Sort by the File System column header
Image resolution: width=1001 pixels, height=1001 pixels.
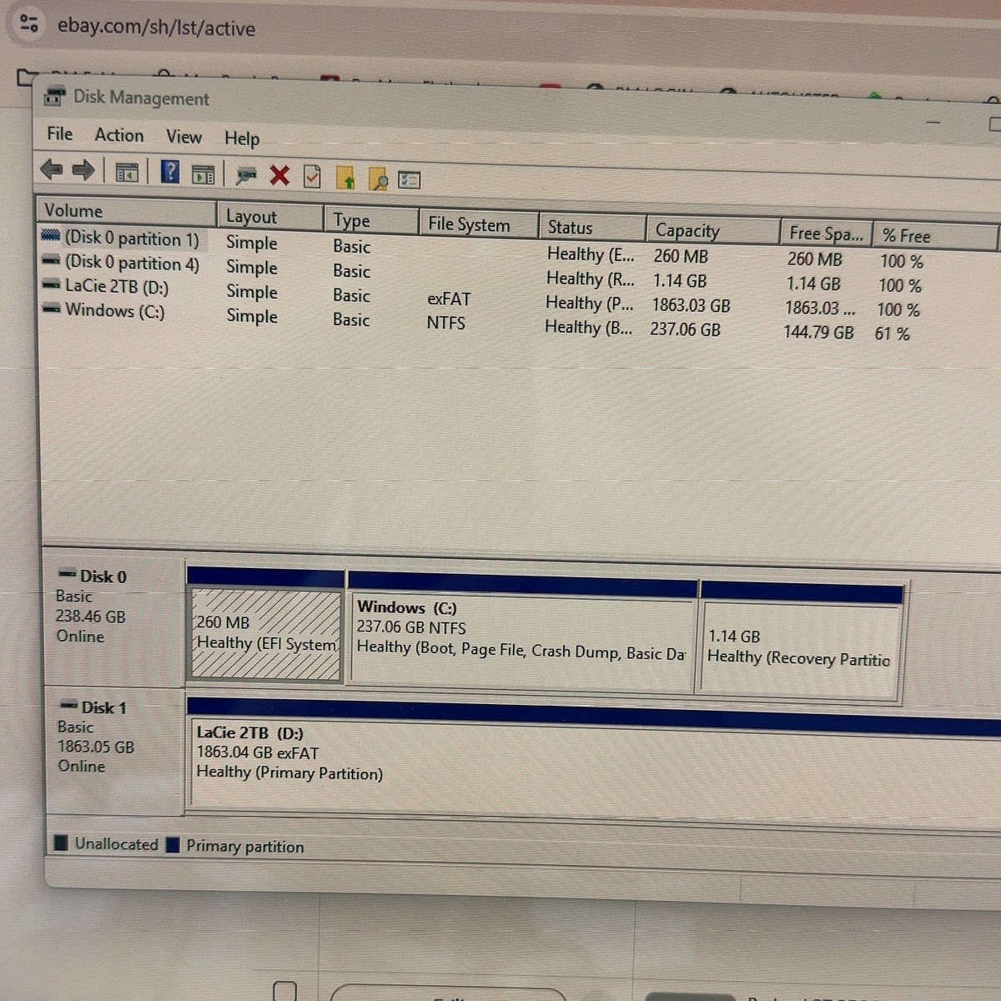coord(477,224)
